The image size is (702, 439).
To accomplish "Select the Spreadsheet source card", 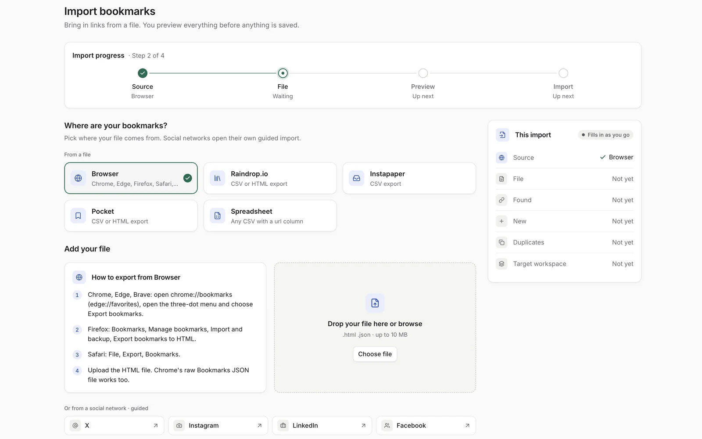I will click(x=270, y=216).
